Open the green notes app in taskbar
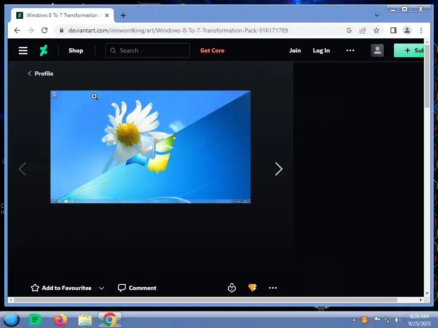 pos(35,319)
